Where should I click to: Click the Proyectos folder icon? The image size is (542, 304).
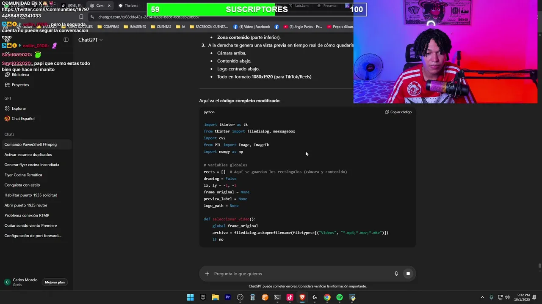pyautogui.click(x=7, y=85)
